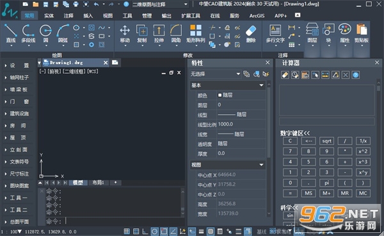Click the 删除 eraser tool
The height and width of the screenshot is (236, 384).
[x=251, y=34]
